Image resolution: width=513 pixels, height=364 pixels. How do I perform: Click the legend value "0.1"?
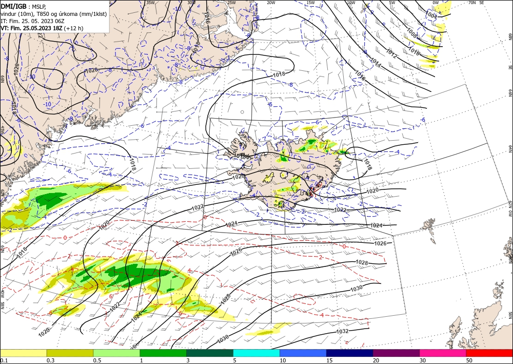4,360
